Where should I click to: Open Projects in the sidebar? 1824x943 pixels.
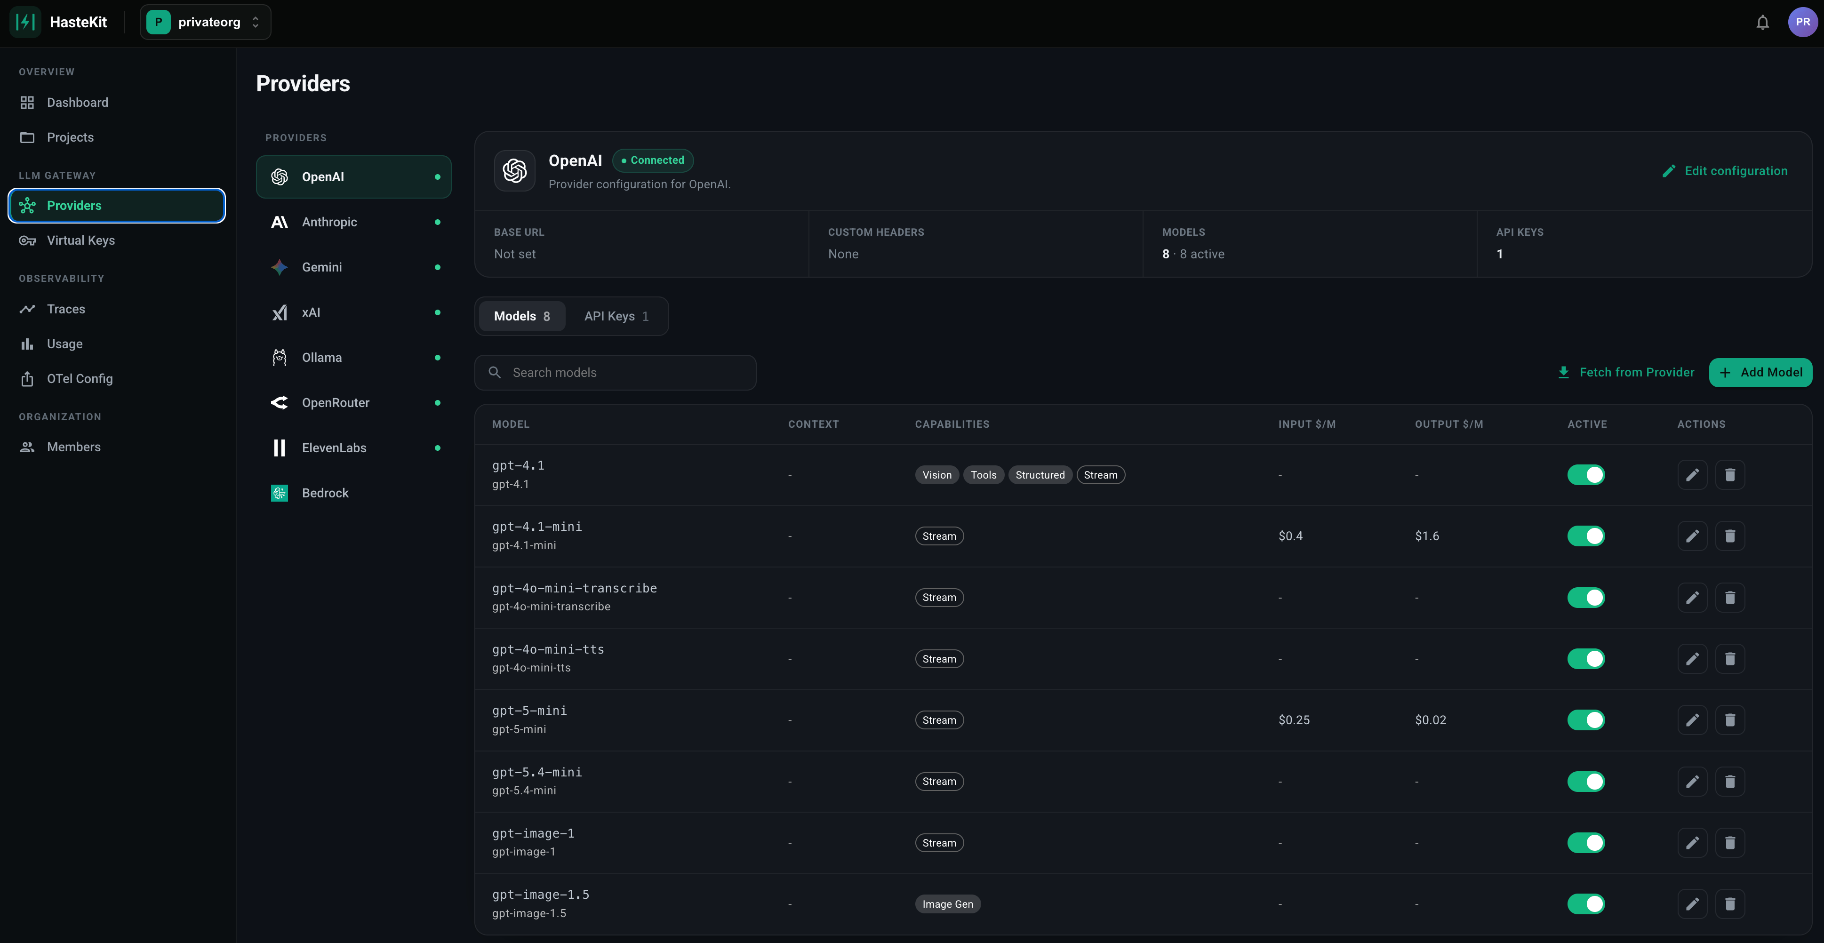tap(117, 137)
